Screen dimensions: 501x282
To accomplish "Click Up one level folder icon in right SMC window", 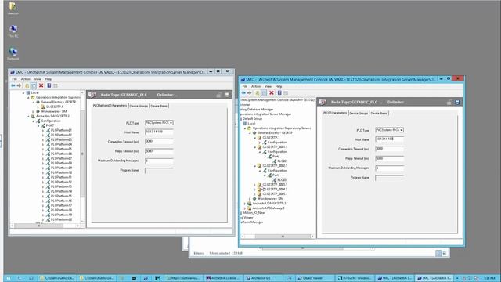I will point(258,93).
